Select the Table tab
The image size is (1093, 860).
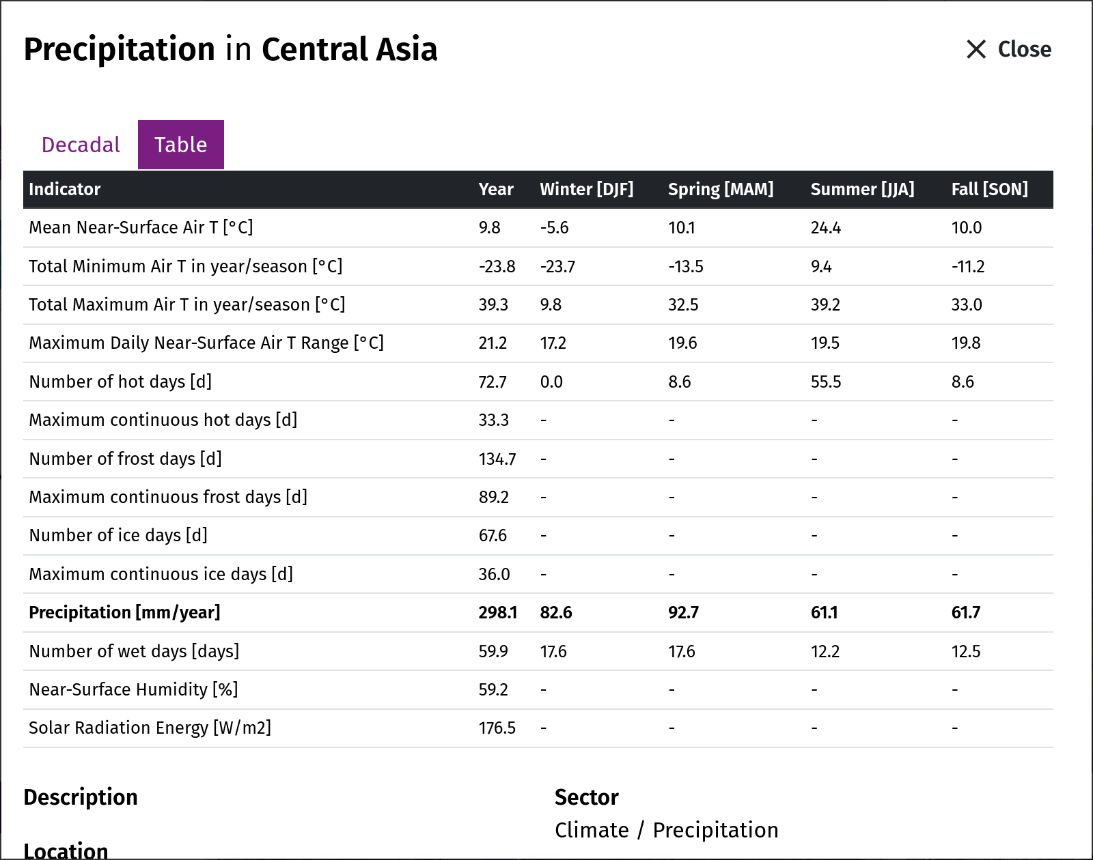[181, 145]
